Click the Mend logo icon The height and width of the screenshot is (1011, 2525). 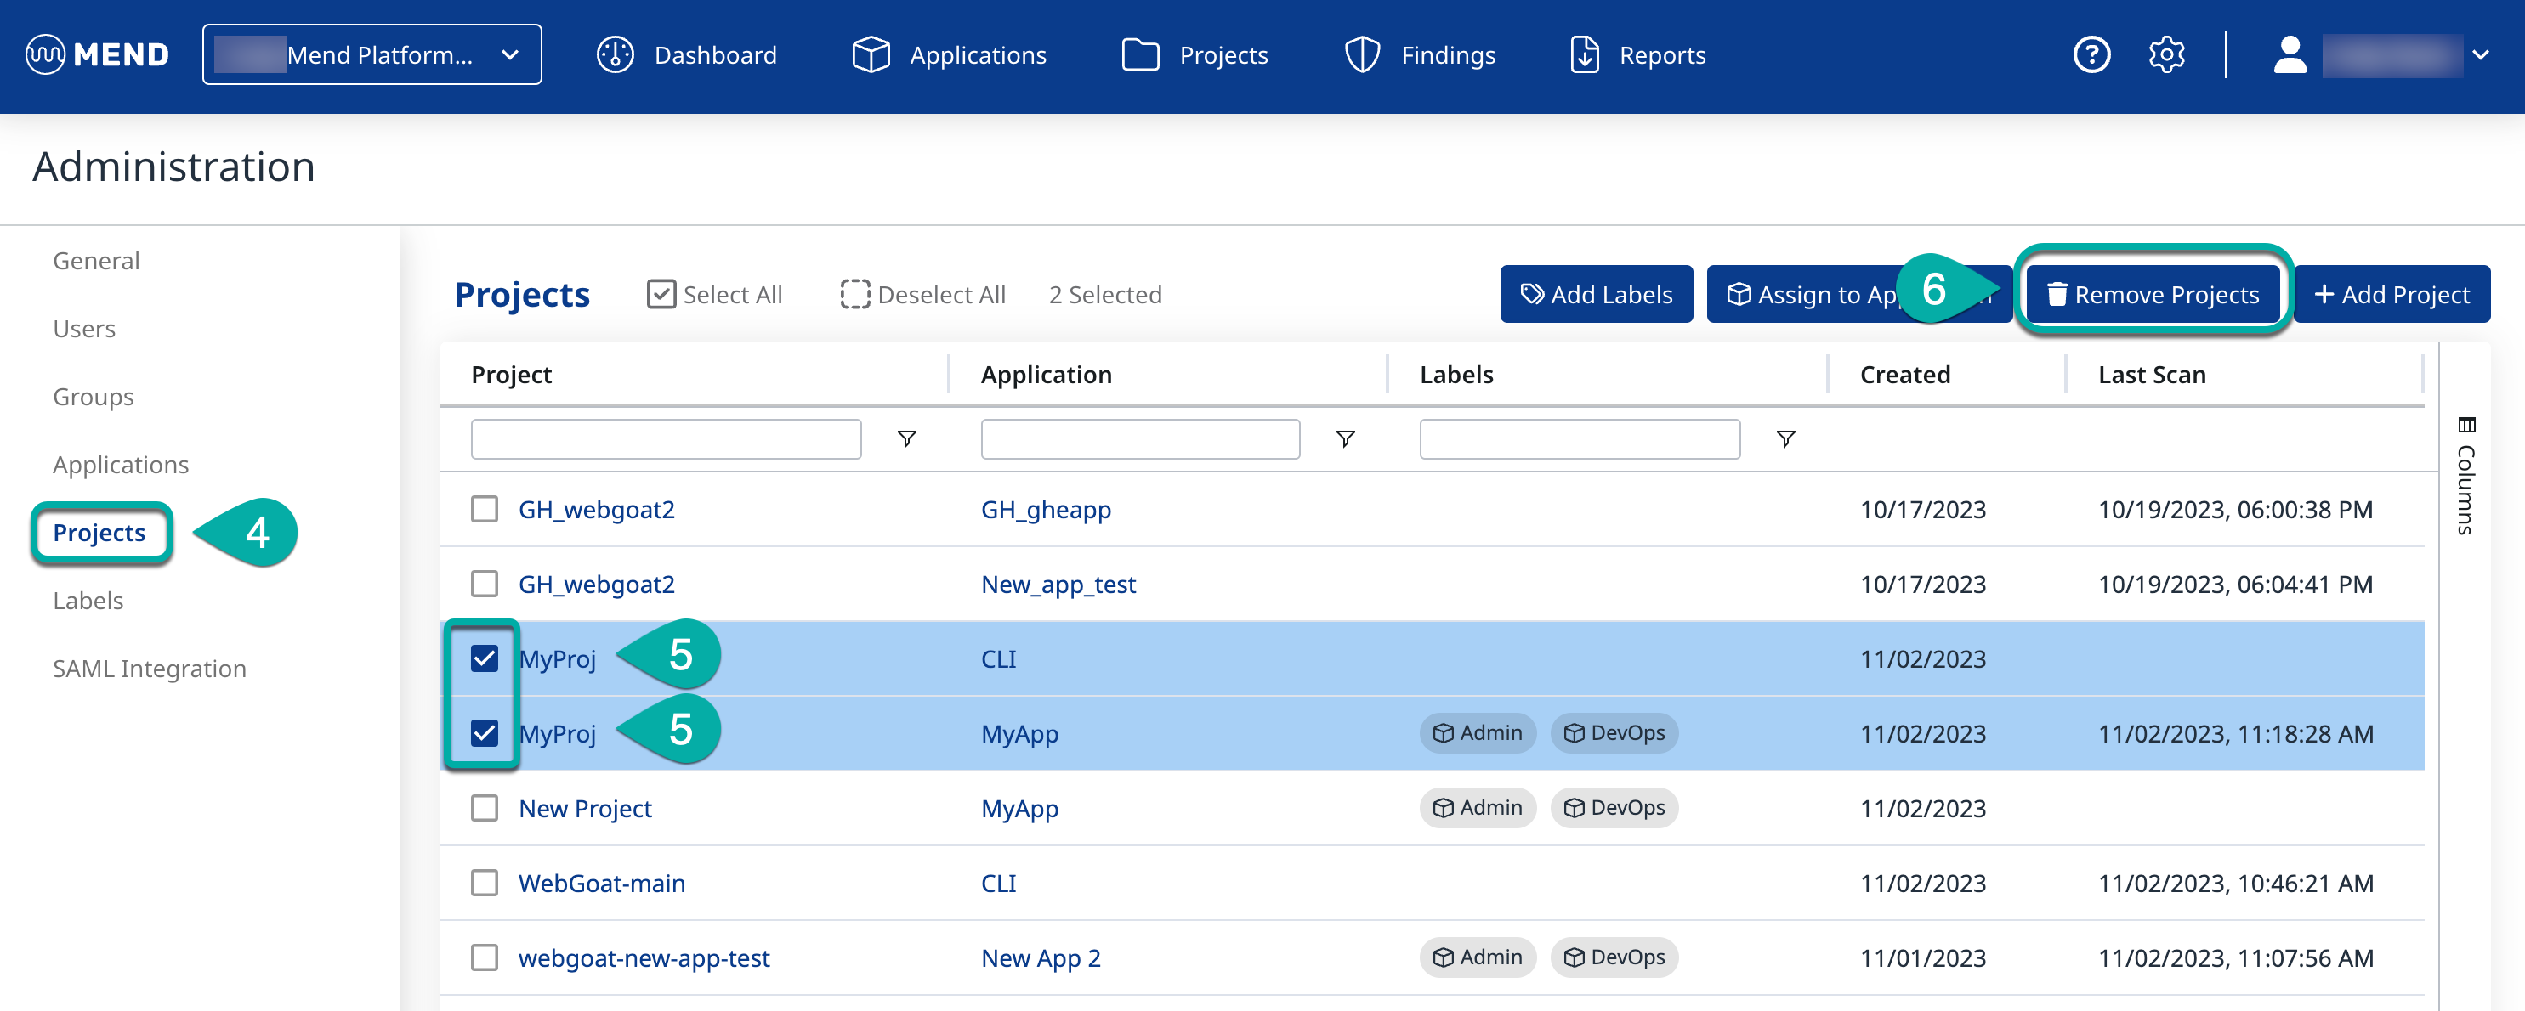pyautogui.click(x=45, y=55)
